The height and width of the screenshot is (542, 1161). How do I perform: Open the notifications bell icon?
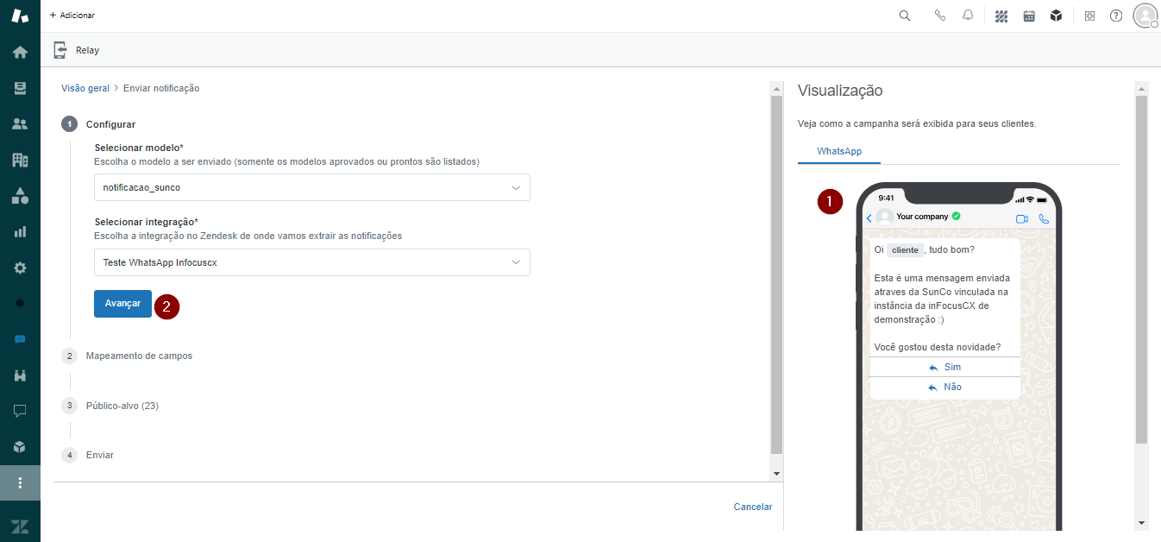pos(968,16)
